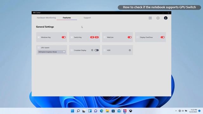Click the General Settings heading
The width and height of the screenshot is (203, 114).
coord(45,27)
